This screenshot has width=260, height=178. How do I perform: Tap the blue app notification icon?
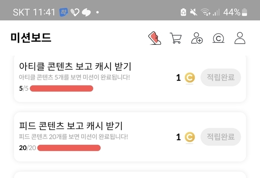coord(64,12)
